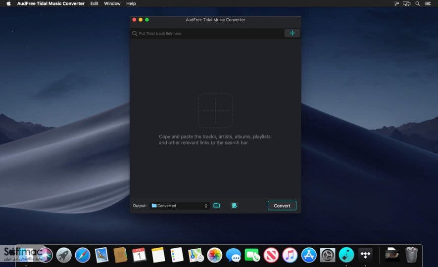Open Trash from the Dock
The height and width of the screenshot is (267, 438).
point(411,255)
